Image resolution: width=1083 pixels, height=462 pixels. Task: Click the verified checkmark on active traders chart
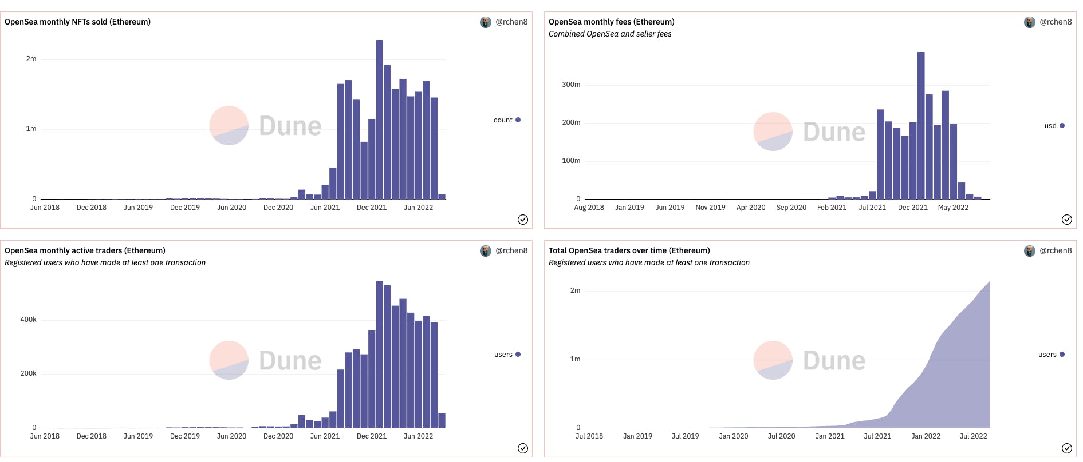coord(523,448)
